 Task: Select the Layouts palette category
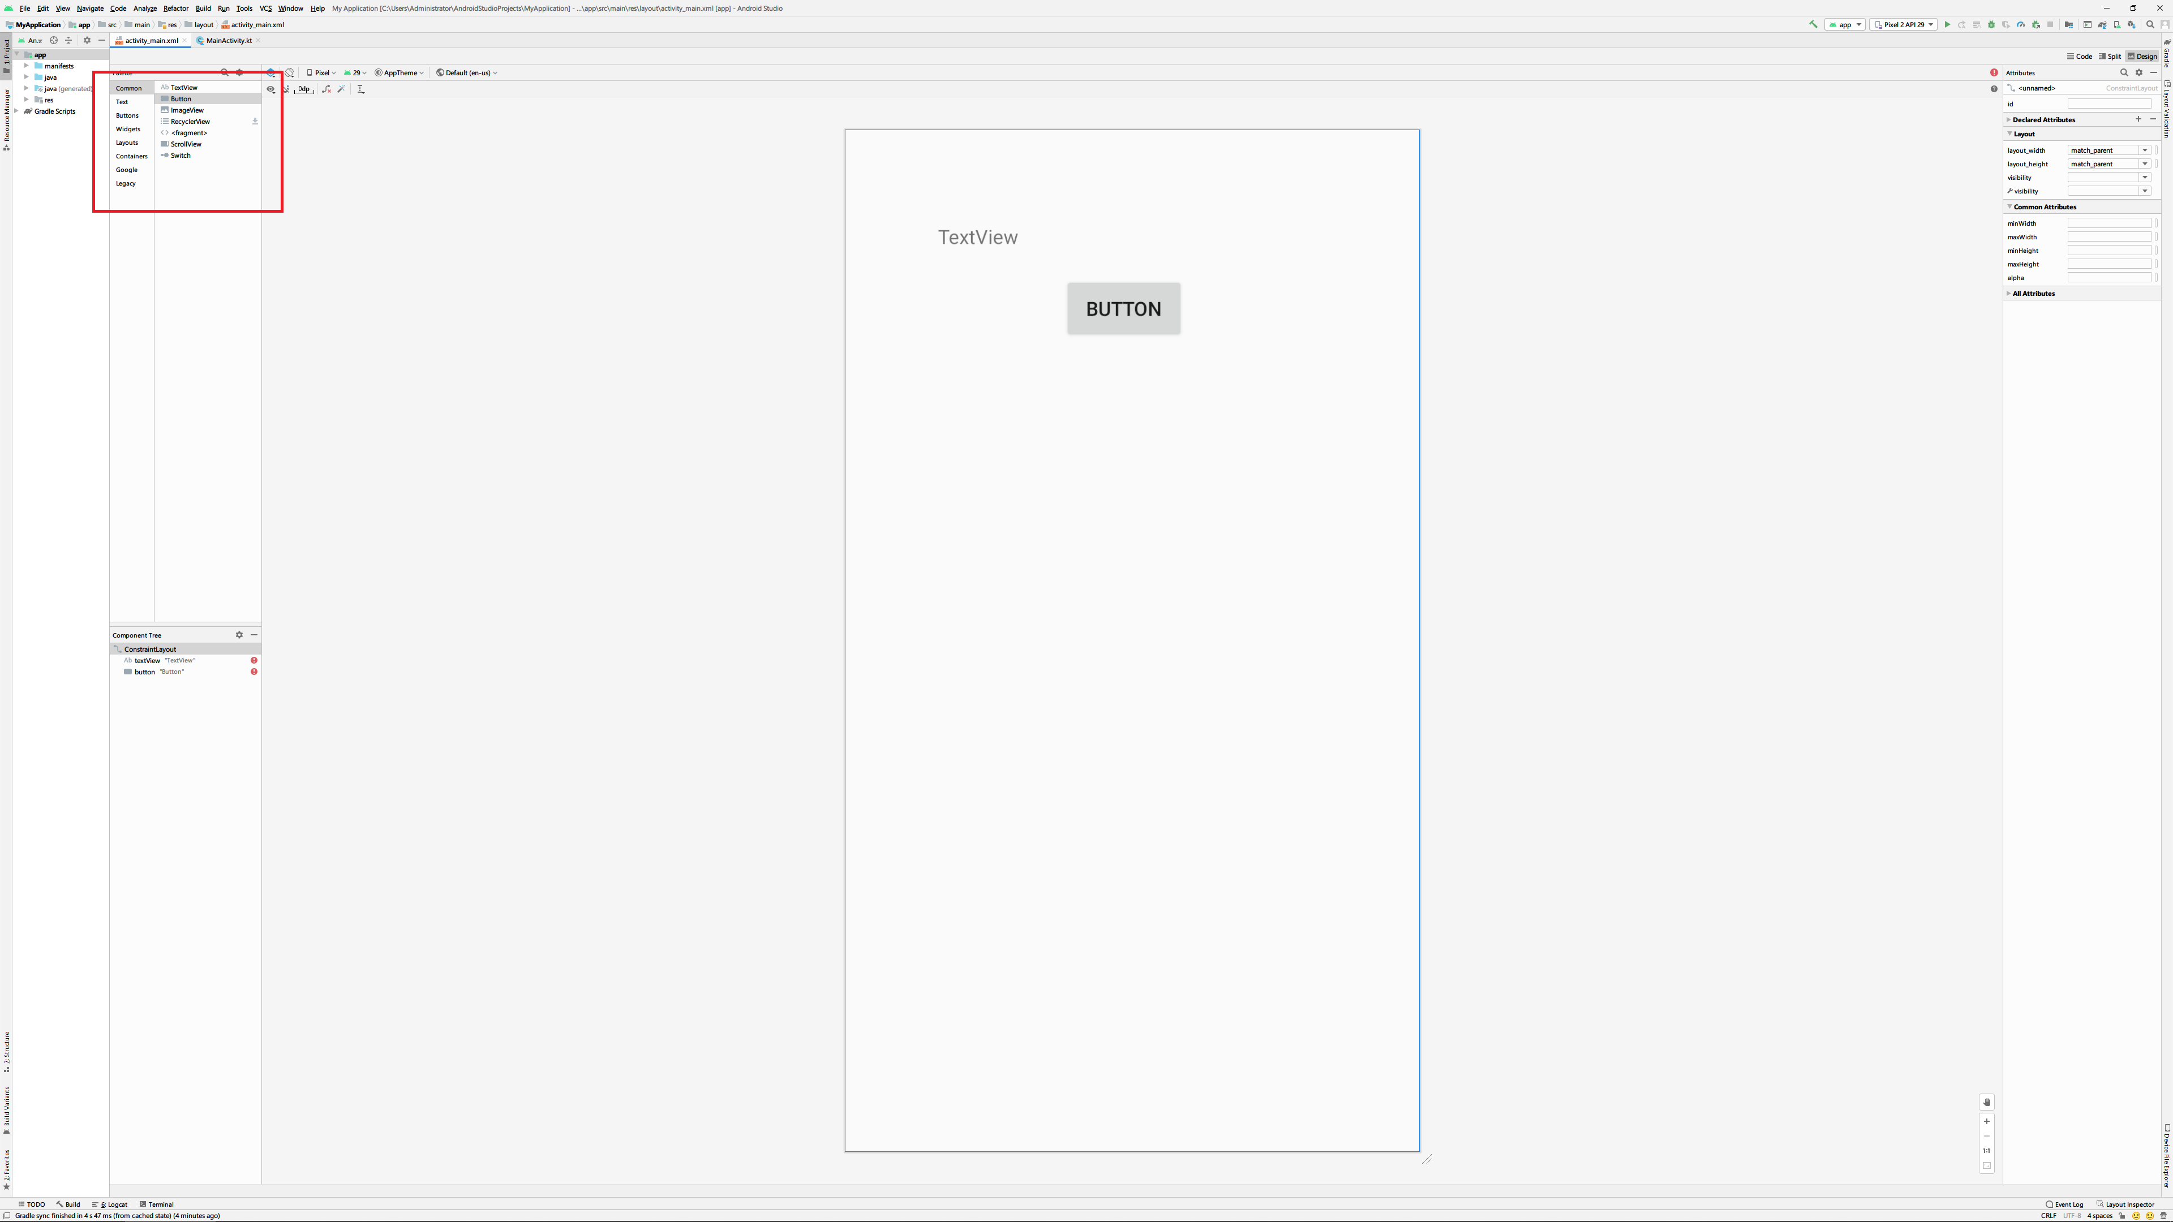[127, 143]
